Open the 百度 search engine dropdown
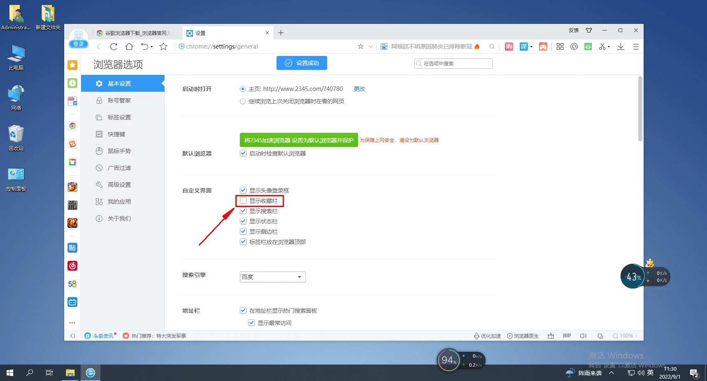This screenshot has width=707, height=381. point(272,277)
